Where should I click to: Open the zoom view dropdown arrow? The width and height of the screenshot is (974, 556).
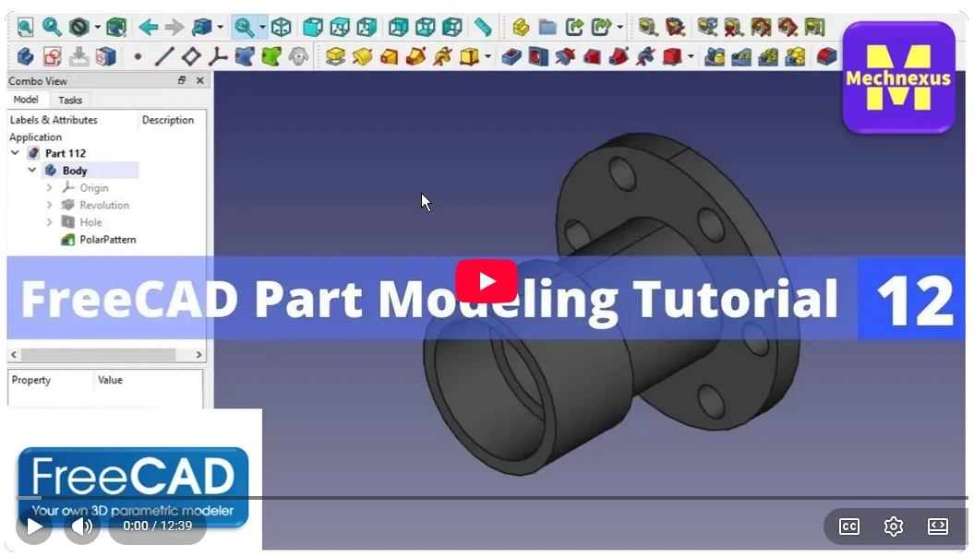tap(262, 28)
